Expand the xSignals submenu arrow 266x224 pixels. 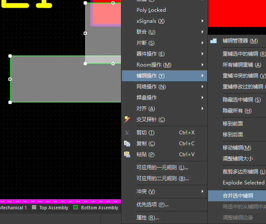[x=203, y=21]
